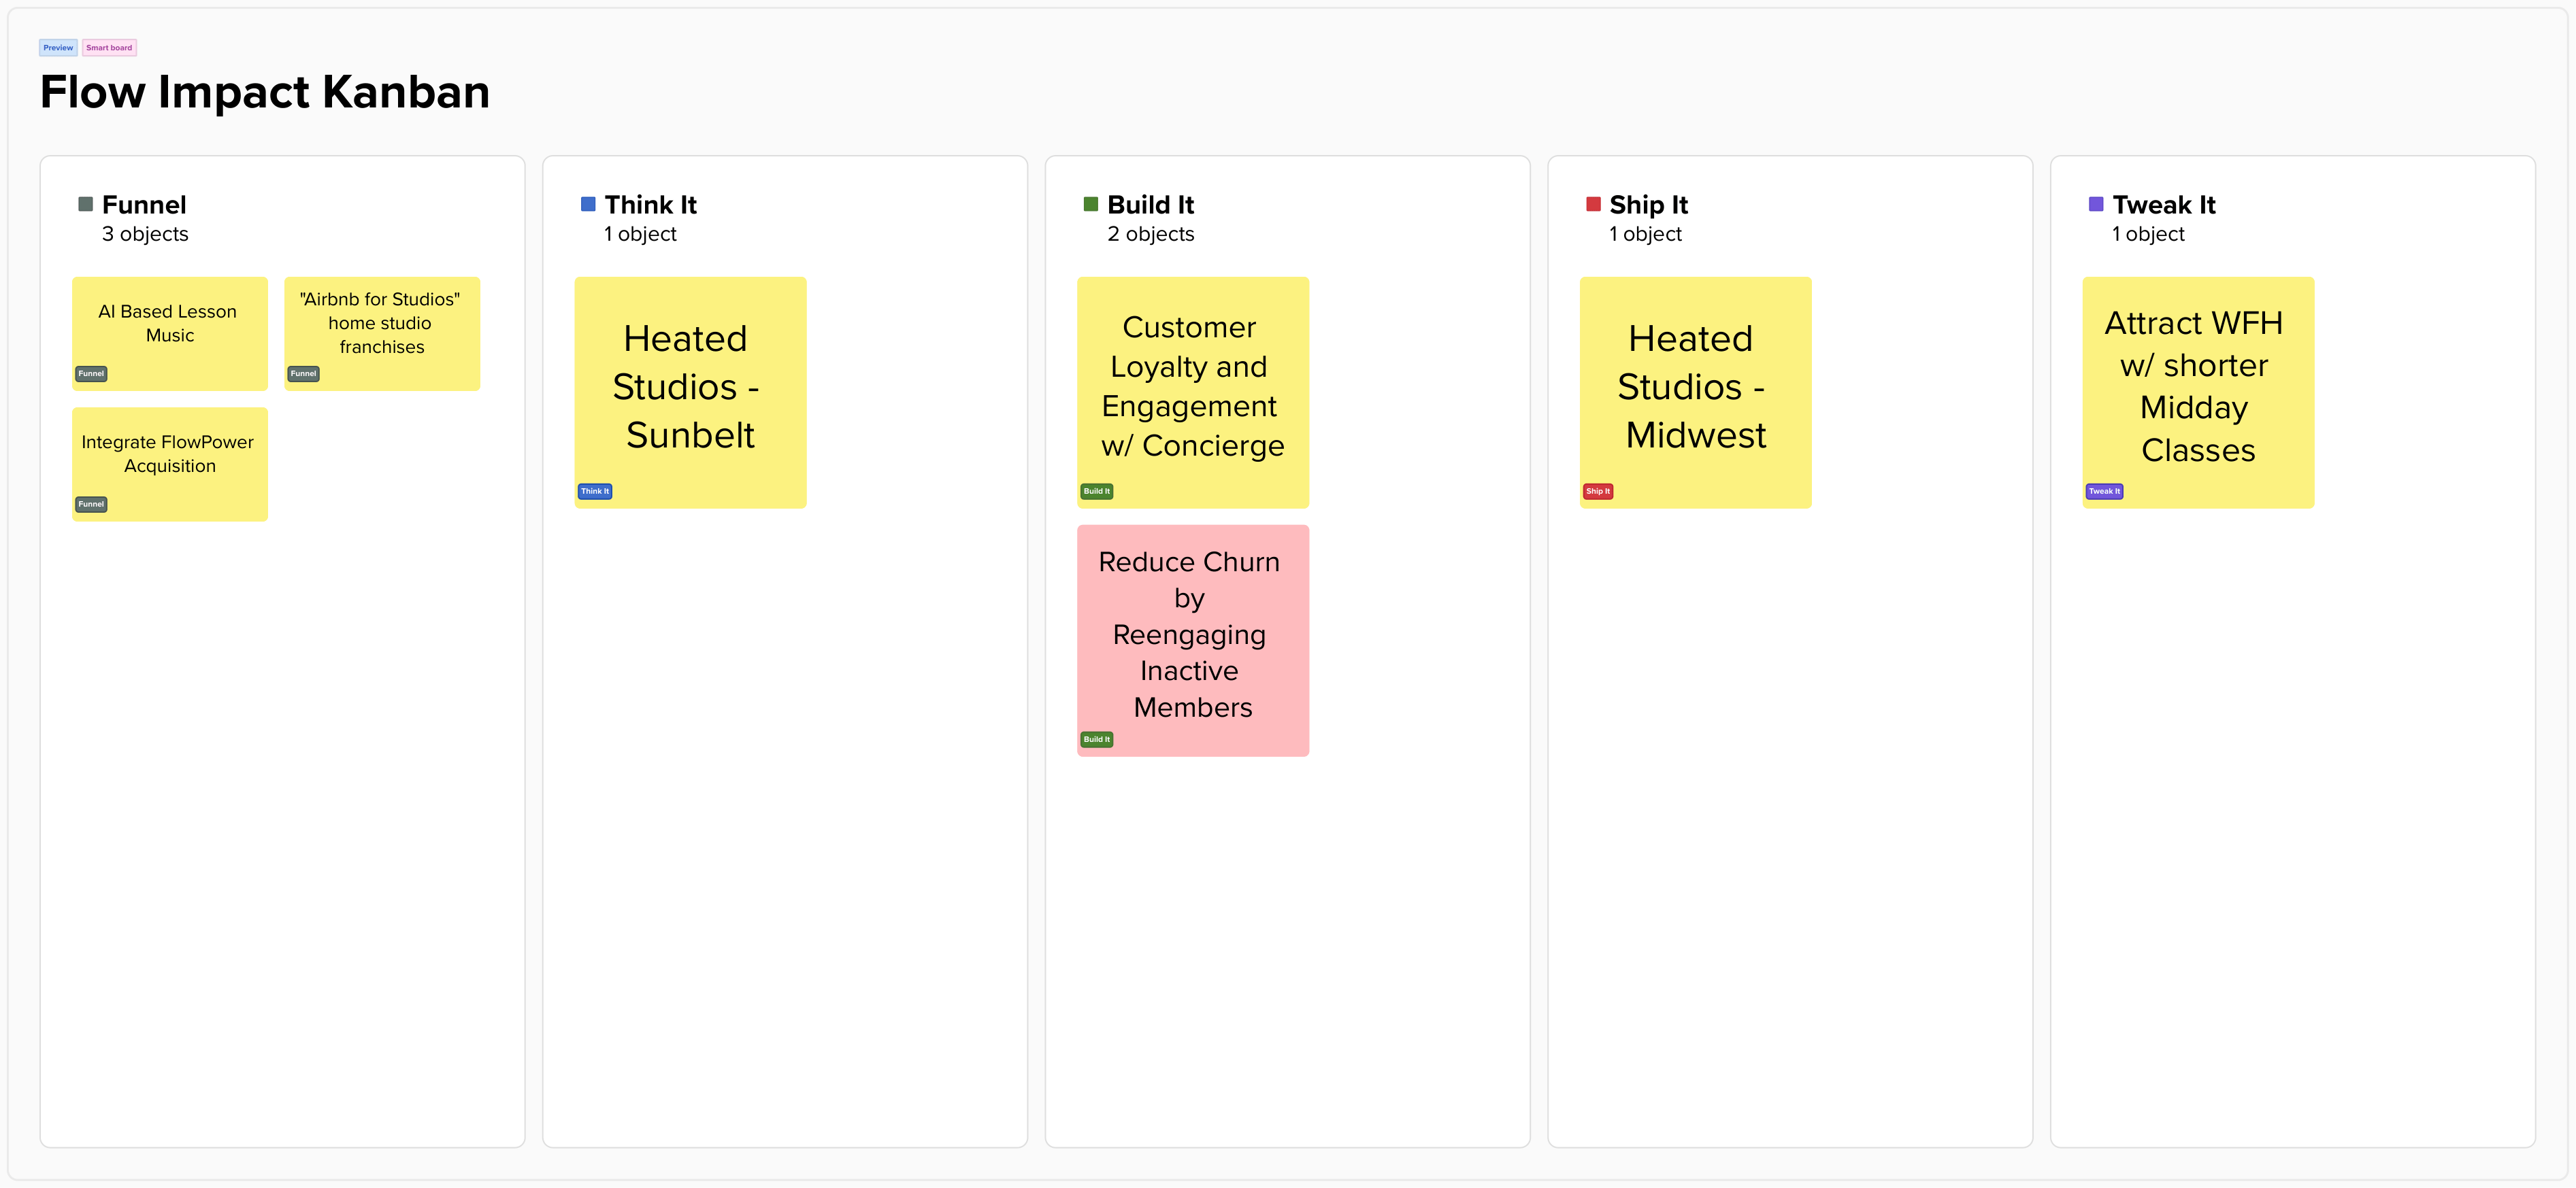This screenshot has width=2576, height=1188.
Task: Click the gray square icon beside Funnel header
Action: [x=86, y=204]
